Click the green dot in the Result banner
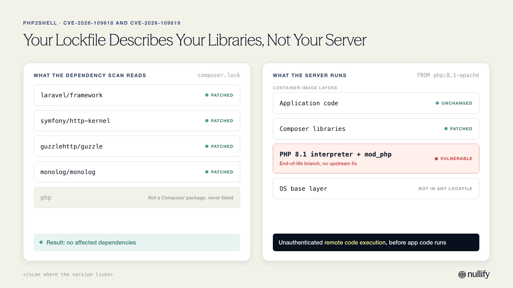The image size is (513, 288). 41,242
